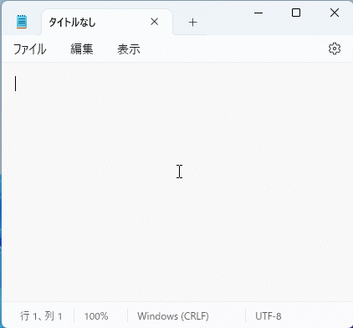Select the タイトルなし tab

click(x=107, y=22)
